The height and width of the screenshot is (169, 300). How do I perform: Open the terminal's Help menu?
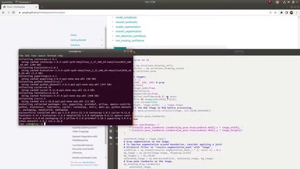coord(60,55)
